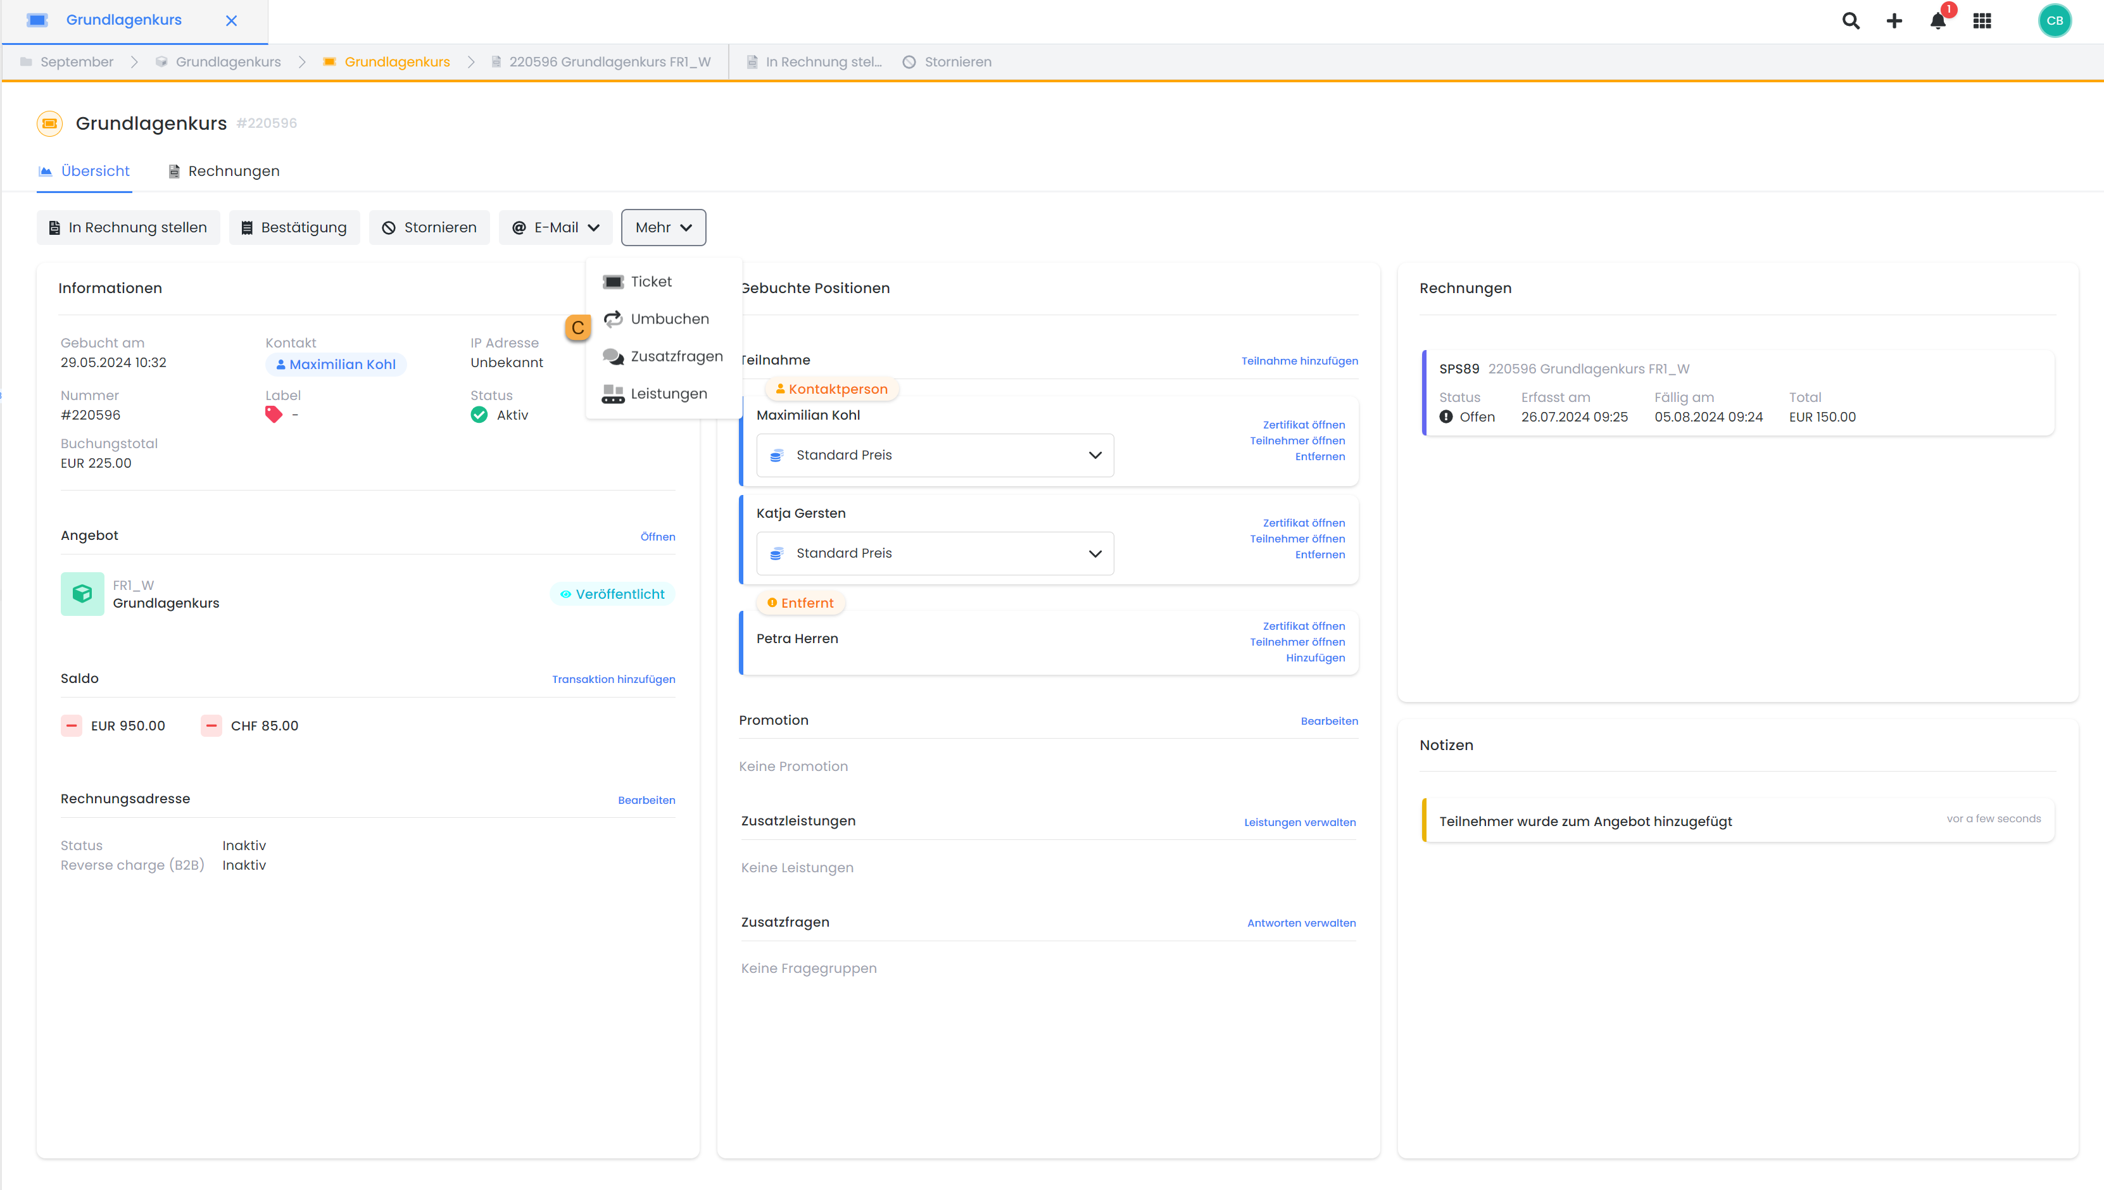Open the apps grid icon
Screen dimensions: 2104x1190
point(1981,22)
